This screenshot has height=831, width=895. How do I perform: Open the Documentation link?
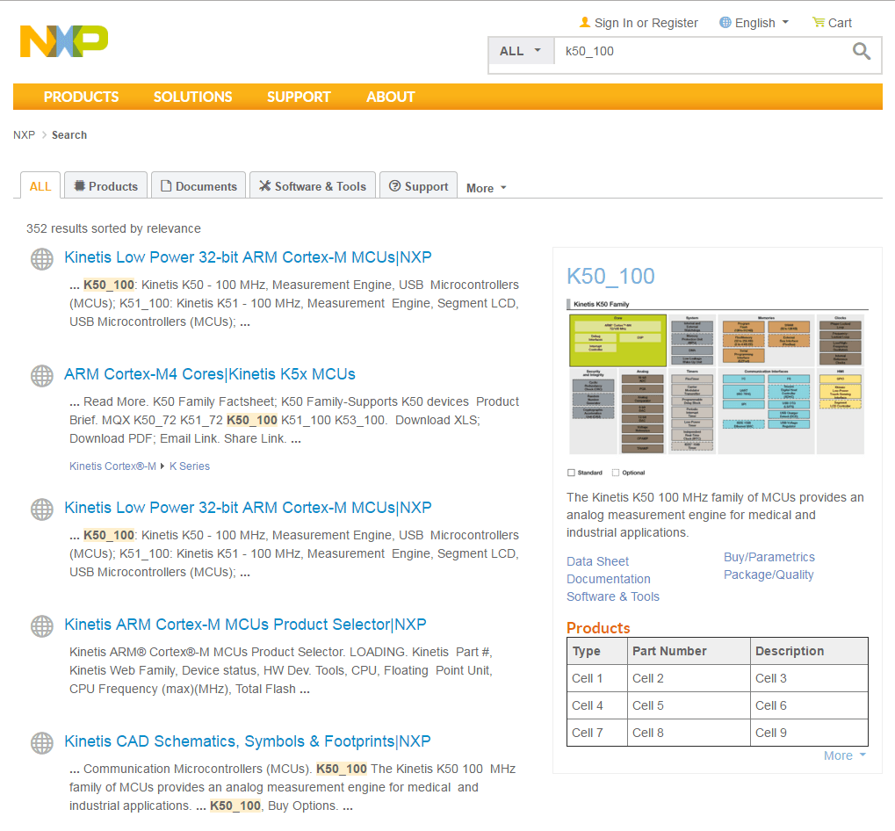click(609, 579)
